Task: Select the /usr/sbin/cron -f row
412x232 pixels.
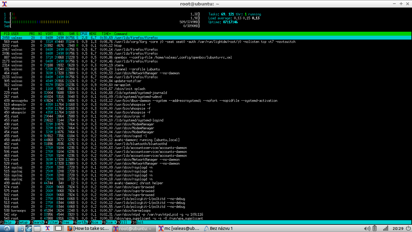Action: tap(206, 116)
